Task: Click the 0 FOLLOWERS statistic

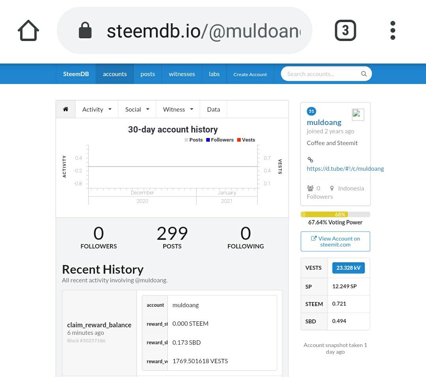Action: click(x=99, y=237)
